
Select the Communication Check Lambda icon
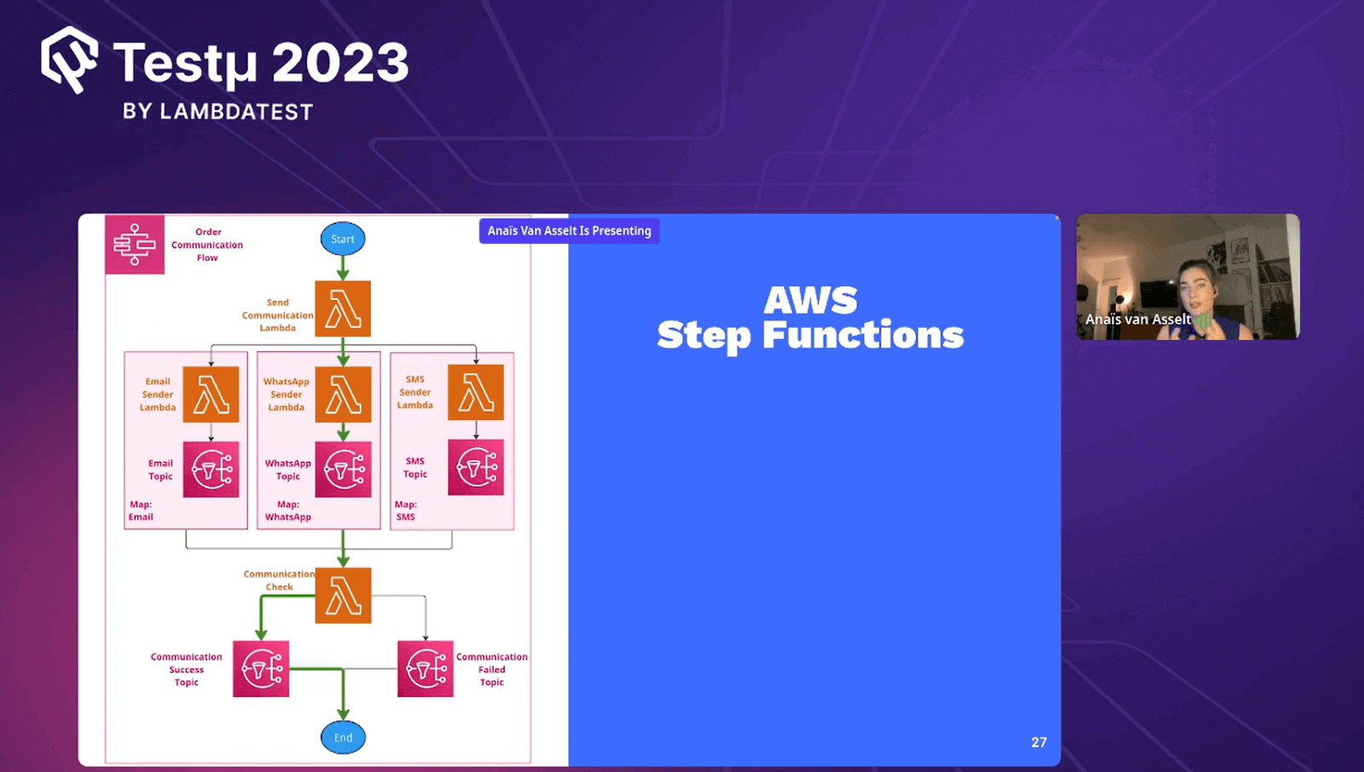click(343, 596)
